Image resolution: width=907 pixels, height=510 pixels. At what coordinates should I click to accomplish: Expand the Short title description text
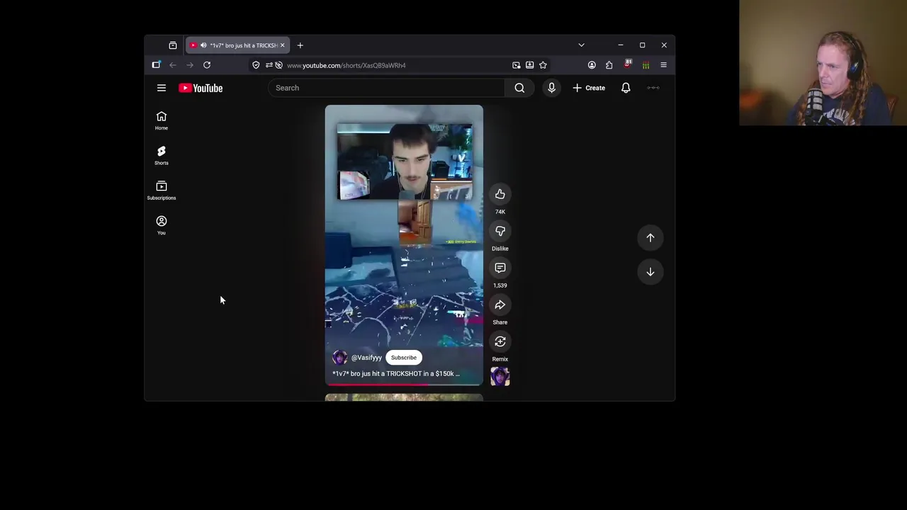[x=396, y=374]
